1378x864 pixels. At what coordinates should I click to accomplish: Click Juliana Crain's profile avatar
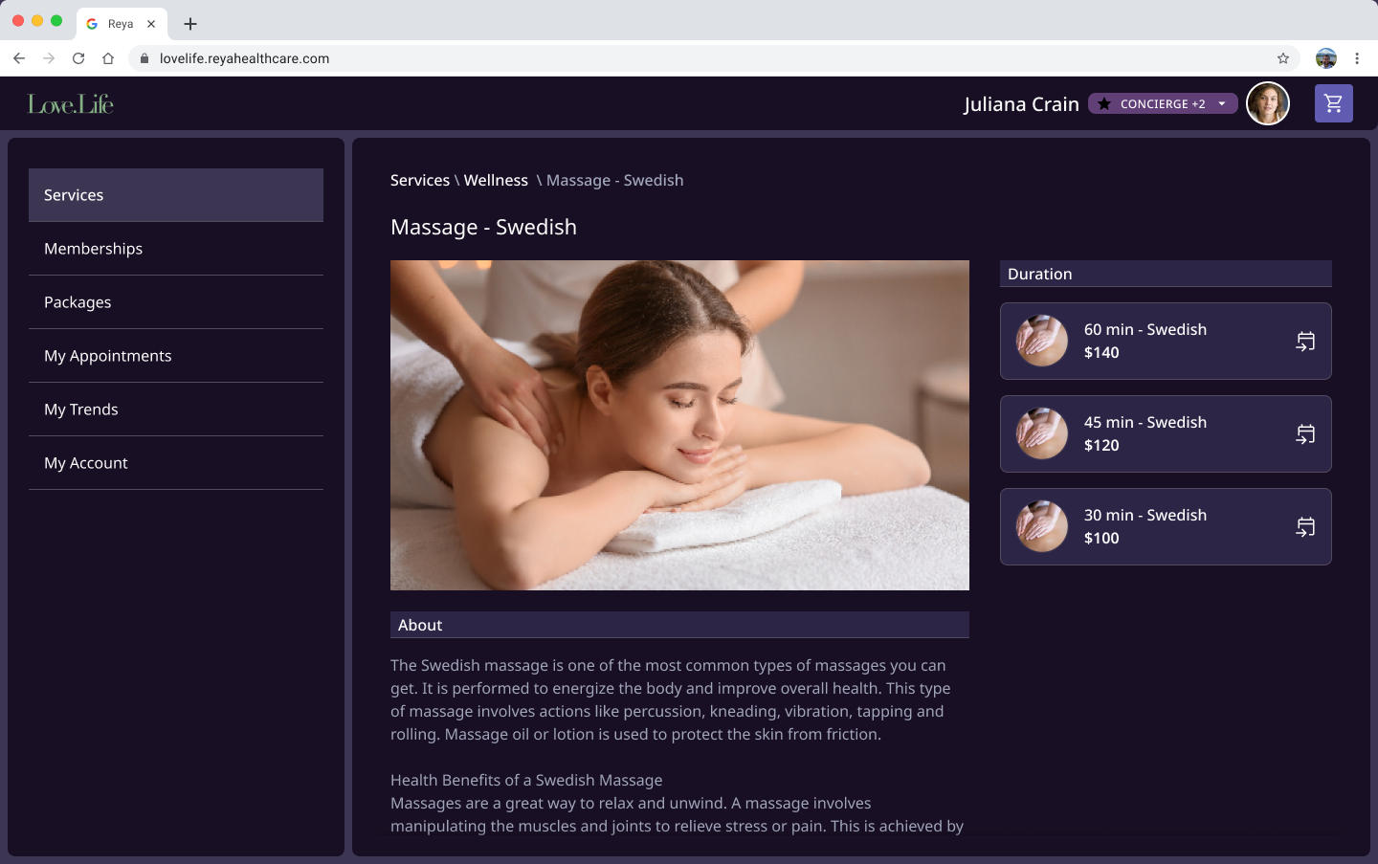1267,103
